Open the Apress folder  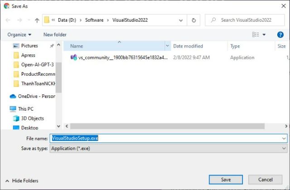click(28, 55)
